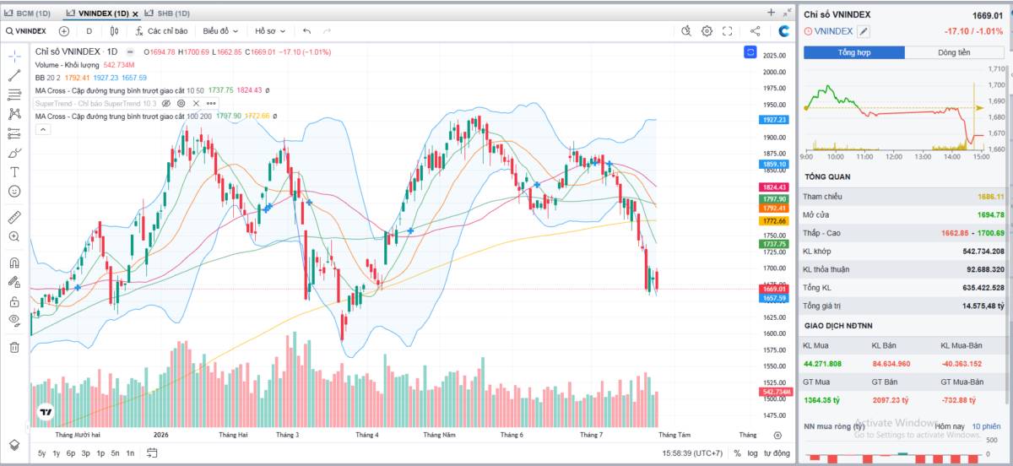This screenshot has height=466, width=1013.
Task: Click the collapse arrows icon near plus
Action: coord(787,13)
